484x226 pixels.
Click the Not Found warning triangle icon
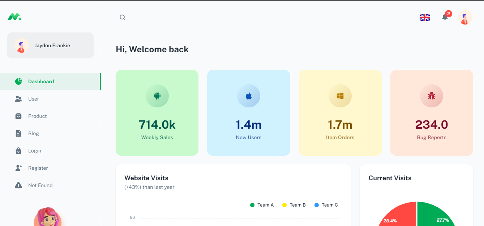18,185
